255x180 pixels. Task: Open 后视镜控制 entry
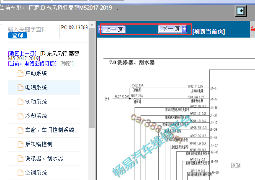[44, 145]
